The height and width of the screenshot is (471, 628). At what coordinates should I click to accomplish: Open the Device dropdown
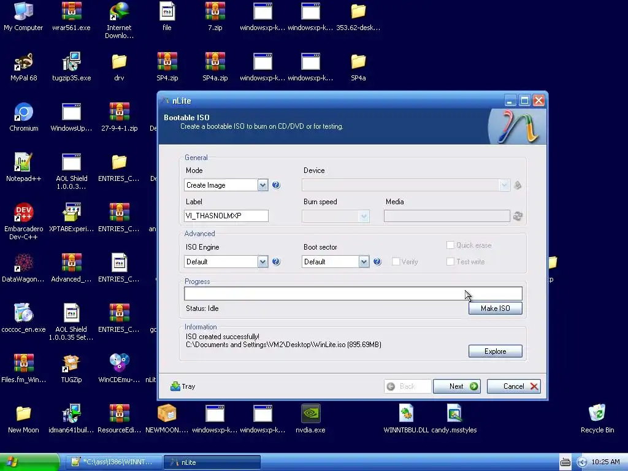(x=406, y=185)
